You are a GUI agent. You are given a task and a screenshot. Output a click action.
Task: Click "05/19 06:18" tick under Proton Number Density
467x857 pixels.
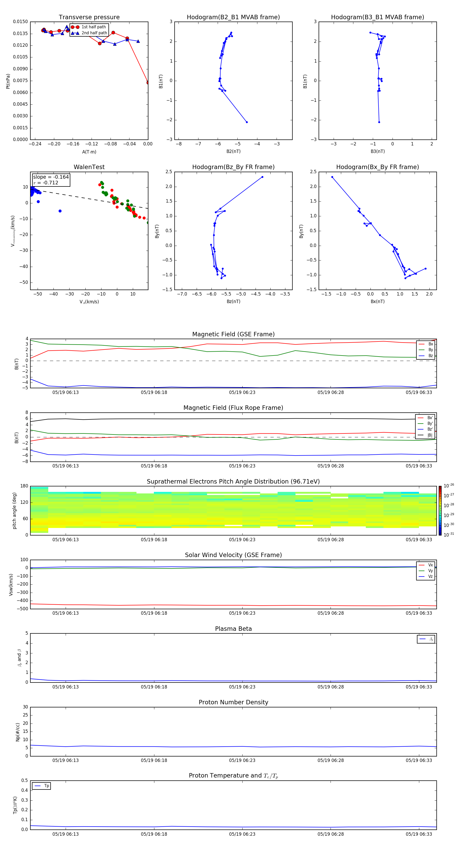154,760
